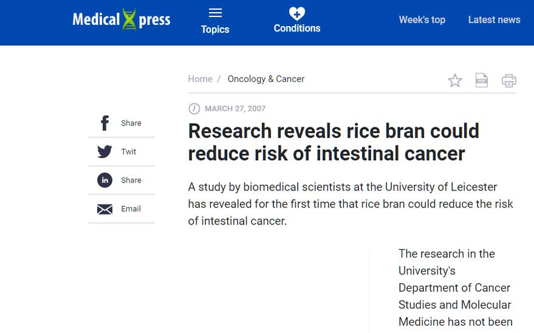The image size is (534, 333).
Task: Open Week's top page
Action: point(422,19)
